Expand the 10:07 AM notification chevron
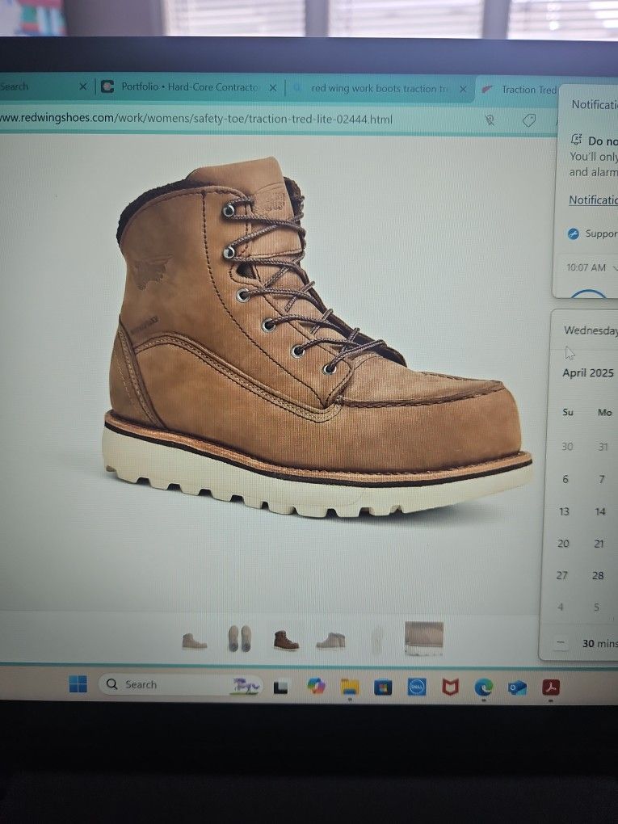 point(615,267)
